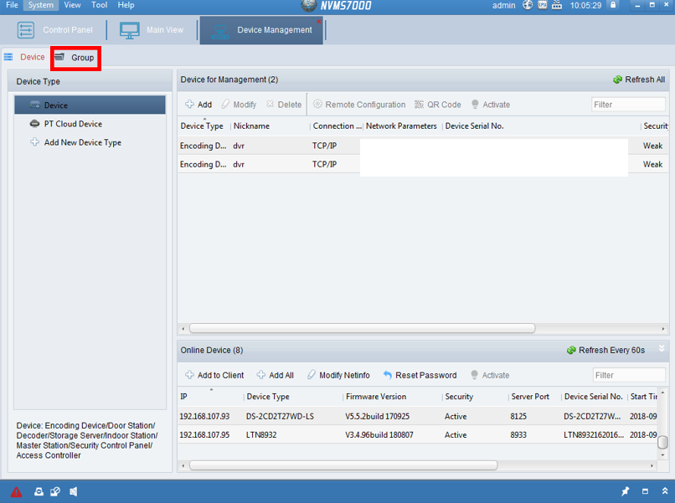Image resolution: width=675 pixels, height=503 pixels.
Task: Click the managed devices horizontal scrollbar
Action: [x=362, y=329]
